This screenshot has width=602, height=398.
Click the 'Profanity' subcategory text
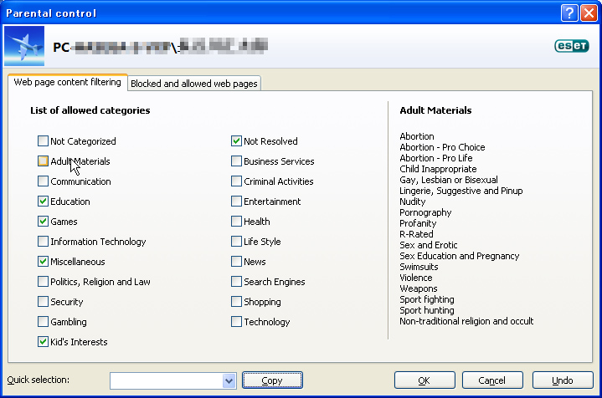pyautogui.click(x=418, y=223)
